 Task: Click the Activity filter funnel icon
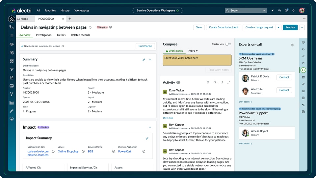click(x=208, y=82)
